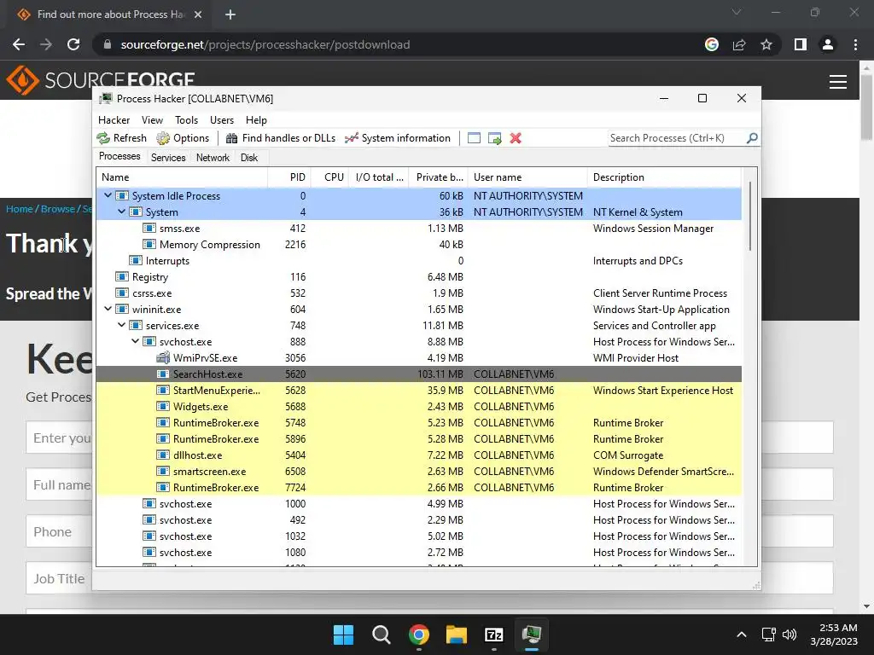
Task: Show hidden system tray icons chevron
Action: (x=742, y=635)
